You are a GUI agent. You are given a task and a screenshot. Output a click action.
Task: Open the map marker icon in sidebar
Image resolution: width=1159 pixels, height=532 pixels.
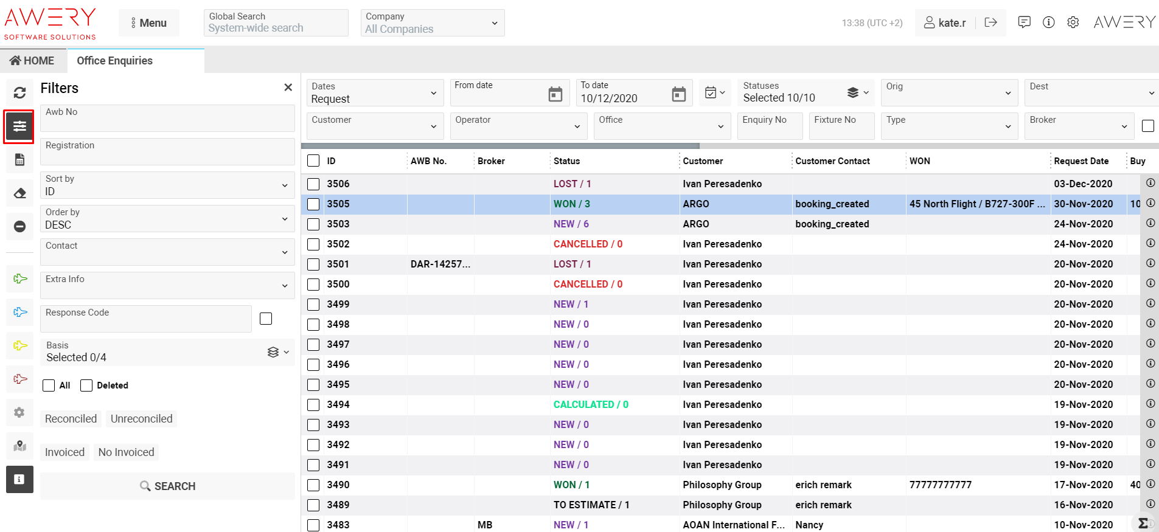(x=19, y=446)
